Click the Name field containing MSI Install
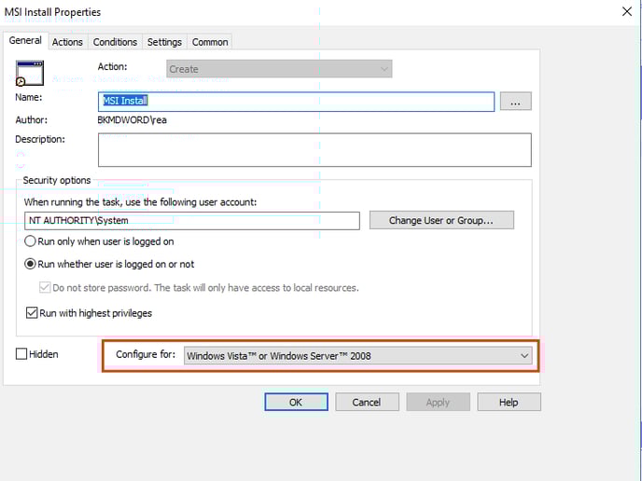Viewport: 642px width, 481px height. pyautogui.click(x=296, y=101)
